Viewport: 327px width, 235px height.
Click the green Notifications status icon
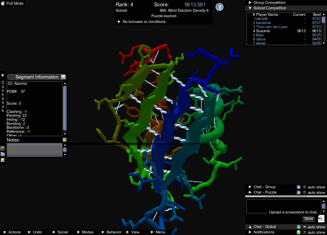click(299, 232)
